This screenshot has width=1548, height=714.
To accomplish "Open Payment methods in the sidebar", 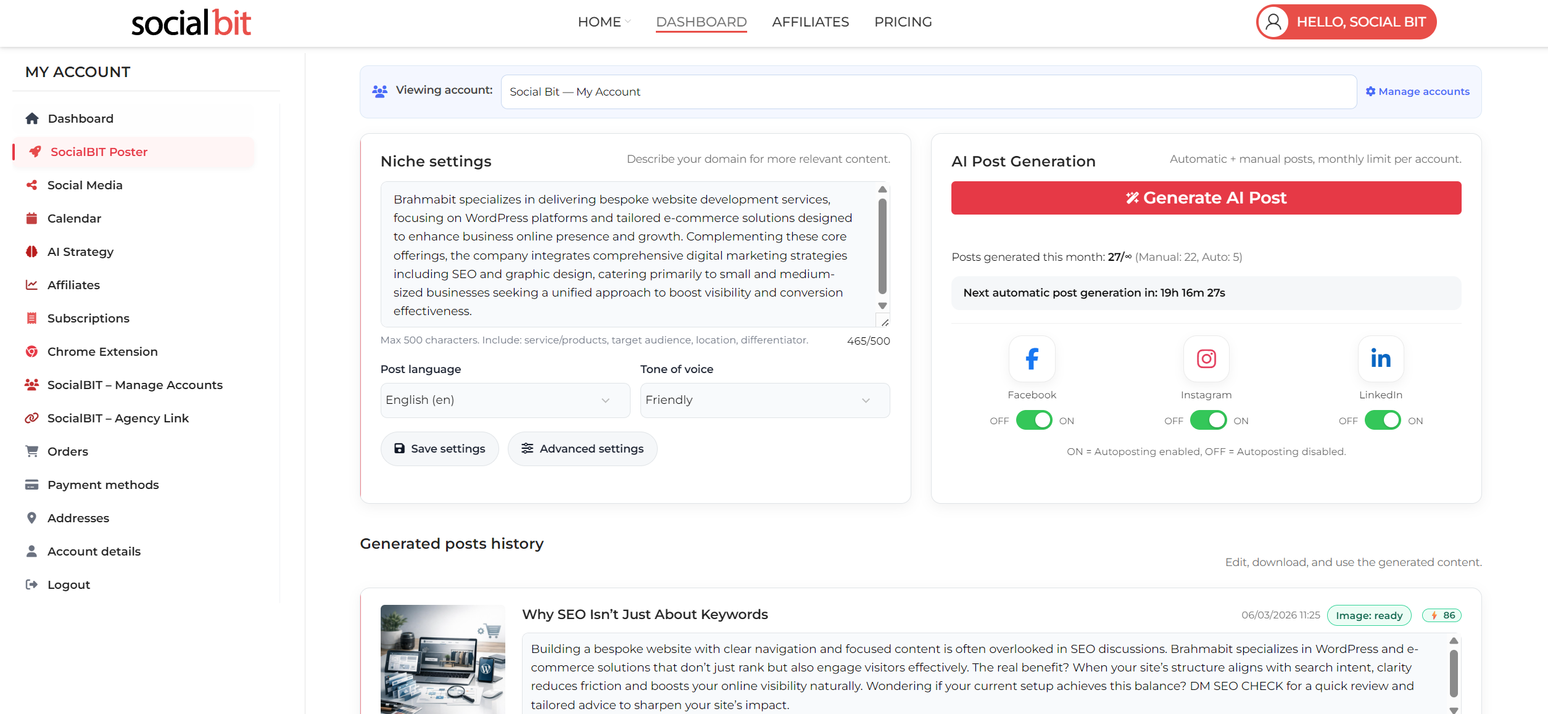I will point(103,485).
